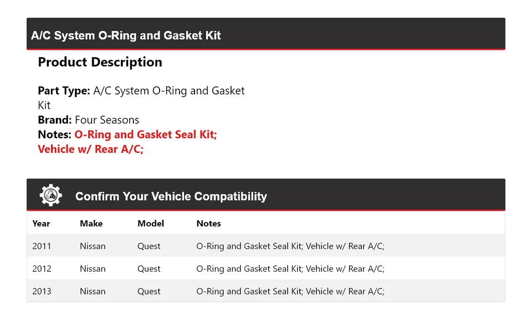532x320 pixels.
Task: Click the Four Seasons brand text
Action: coord(107,120)
